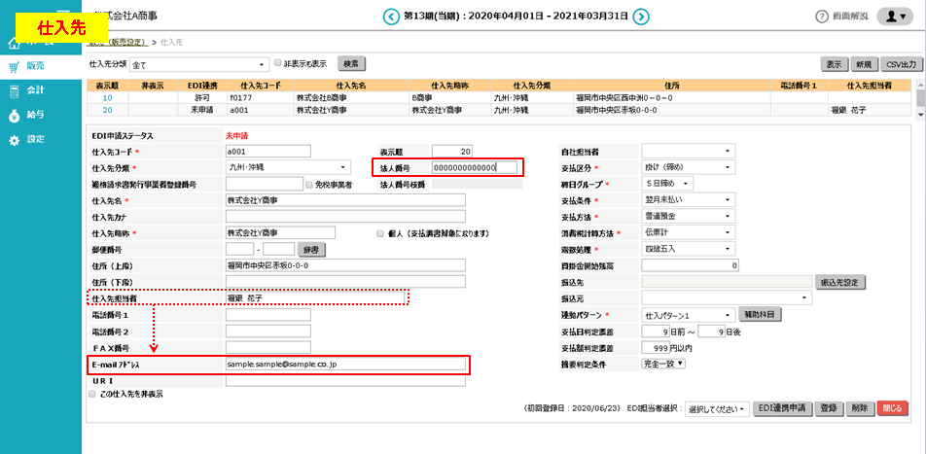Expand the 支払区分 dropdown
The height and width of the screenshot is (454, 926).
click(687, 167)
